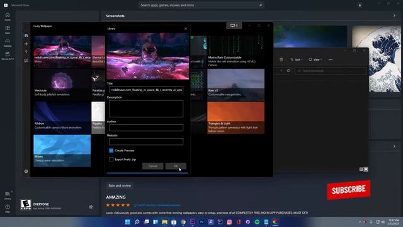Switch File Explorer to large thumbnails view icon
The image size is (403, 227).
click(366, 169)
